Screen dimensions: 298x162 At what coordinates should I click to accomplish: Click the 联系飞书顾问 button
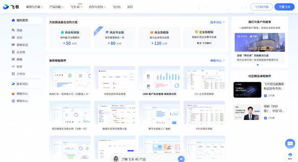coord(204,43)
